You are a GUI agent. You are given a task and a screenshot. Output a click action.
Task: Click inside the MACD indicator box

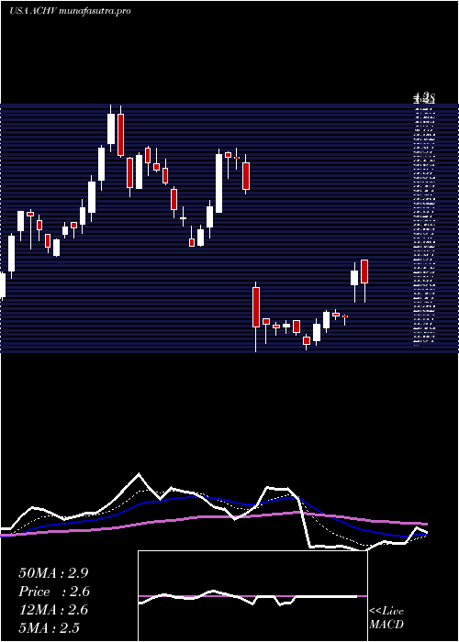(x=252, y=596)
